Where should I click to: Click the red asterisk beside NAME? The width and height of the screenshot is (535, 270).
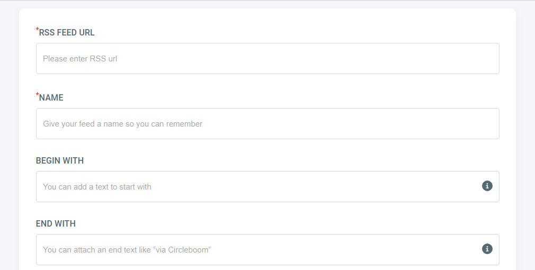coord(37,95)
